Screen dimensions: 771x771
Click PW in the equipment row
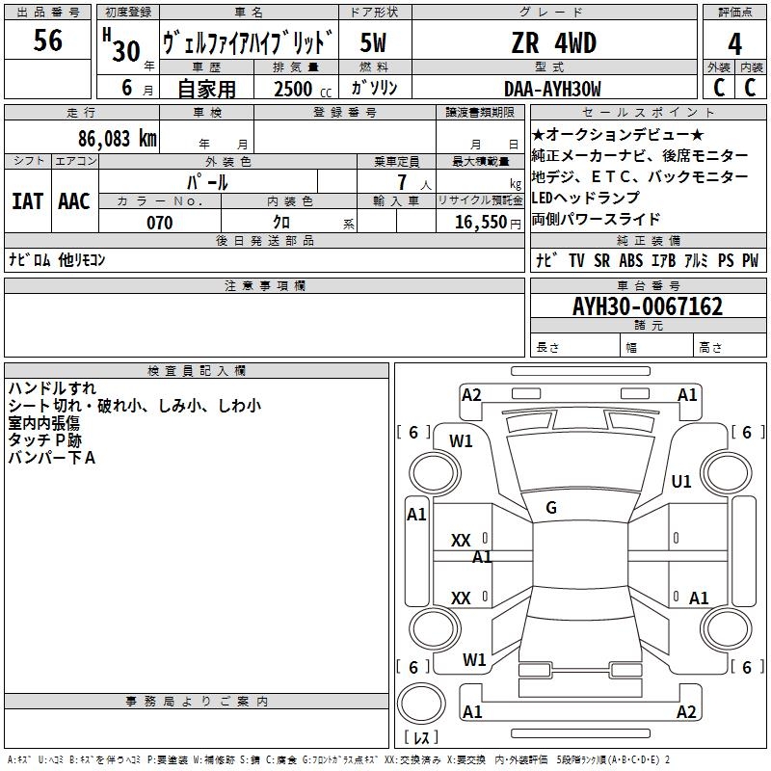pyautogui.click(x=751, y=260)
